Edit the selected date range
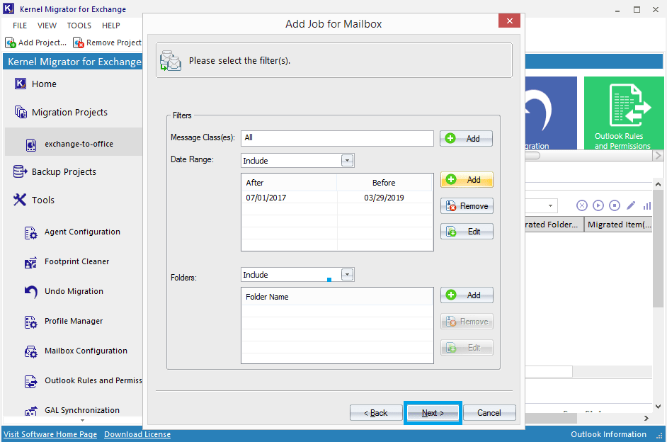Image resolution: width=667 pixels, height=442 pixels. click(x=467, y=232)
